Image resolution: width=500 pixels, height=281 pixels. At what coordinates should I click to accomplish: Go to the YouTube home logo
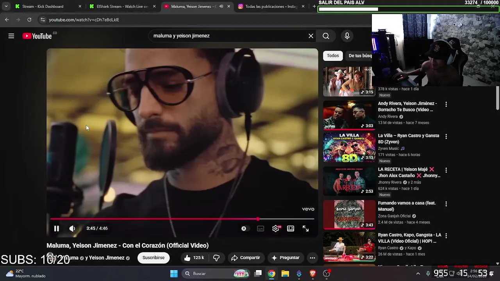click(37, 36)
